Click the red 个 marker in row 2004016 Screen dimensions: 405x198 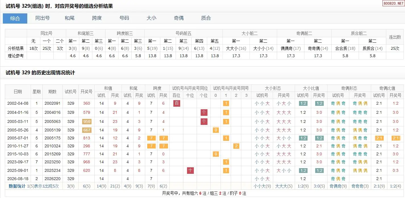[204, 112]
